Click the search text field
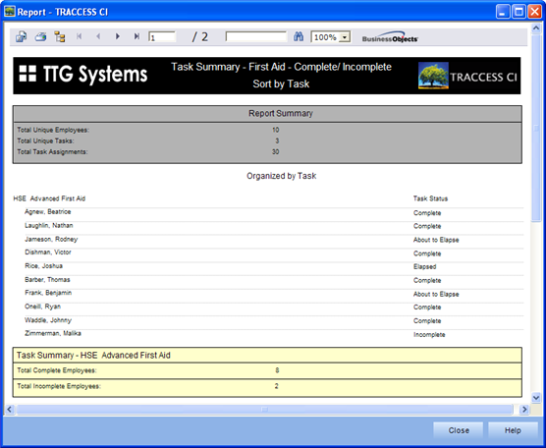 click(x=256, y=36)
